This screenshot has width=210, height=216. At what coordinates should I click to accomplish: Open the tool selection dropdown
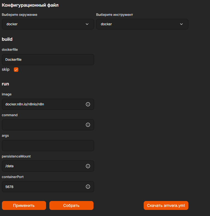tap(142, 24)
